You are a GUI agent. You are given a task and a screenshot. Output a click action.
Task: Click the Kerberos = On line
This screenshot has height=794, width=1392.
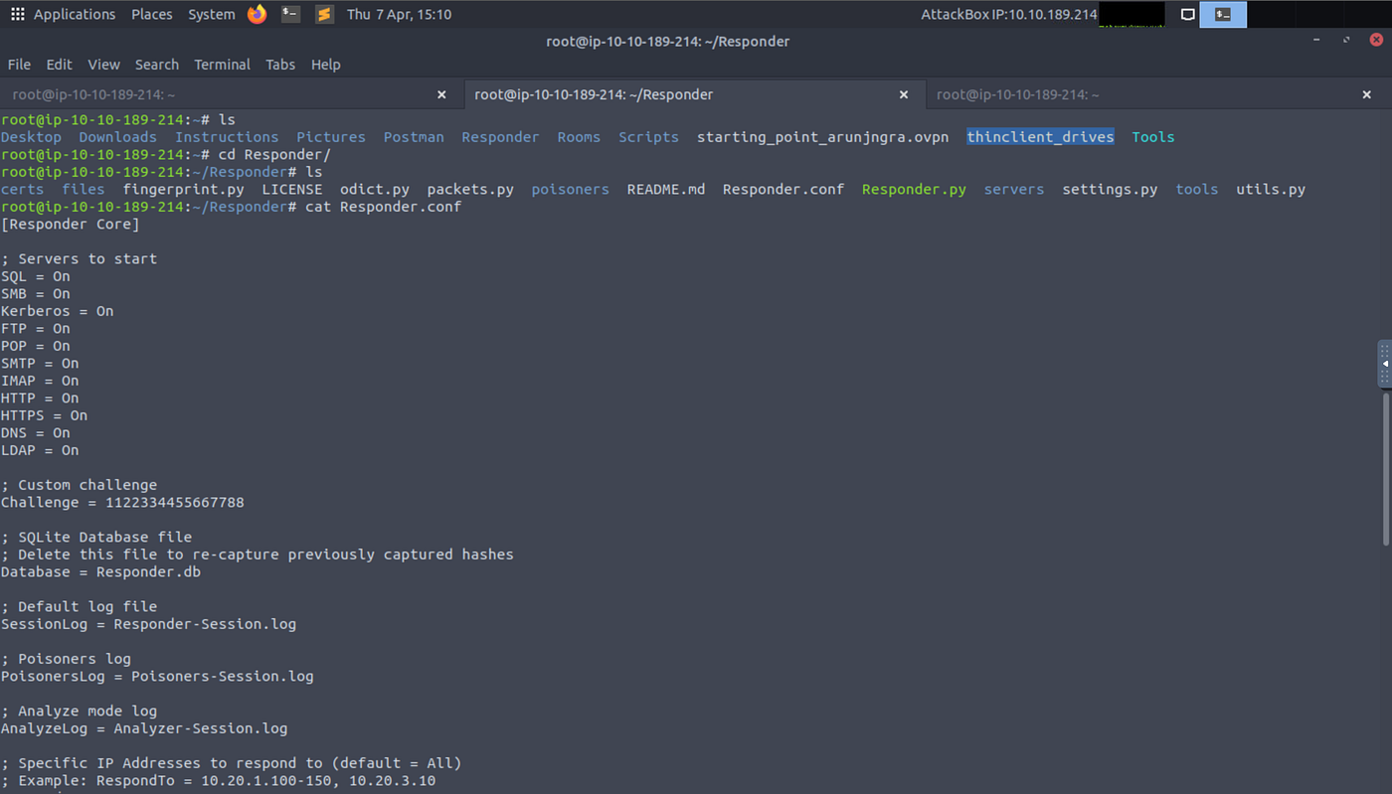pos(57,311)
